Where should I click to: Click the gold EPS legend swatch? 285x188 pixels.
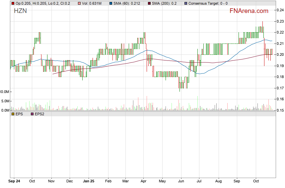click(x=13, y=114)
